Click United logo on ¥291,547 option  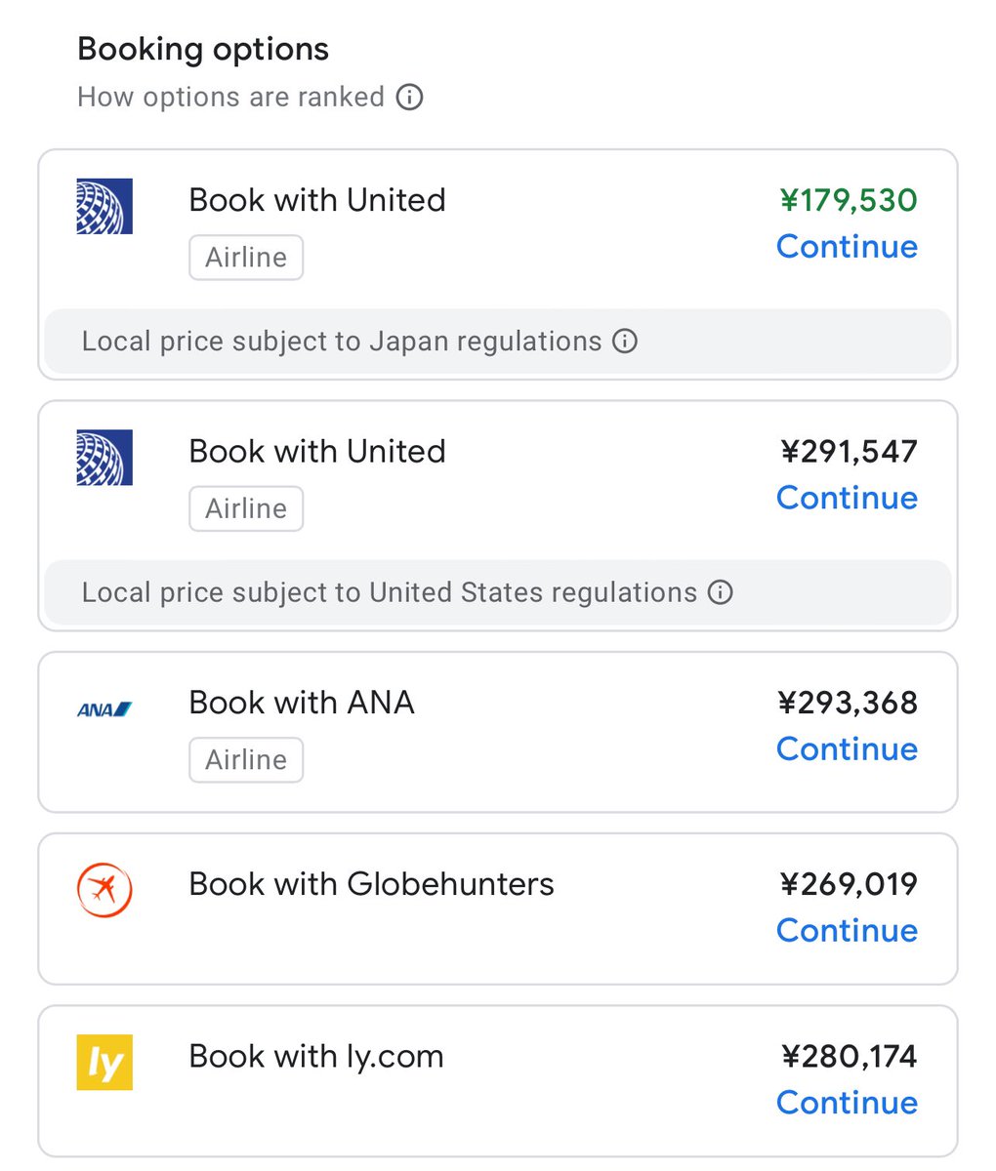coord(104,458)
